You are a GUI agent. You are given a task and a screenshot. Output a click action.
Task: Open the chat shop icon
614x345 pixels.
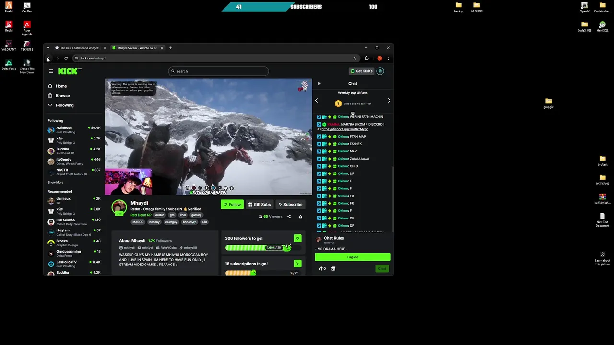(x=333, y=269)
